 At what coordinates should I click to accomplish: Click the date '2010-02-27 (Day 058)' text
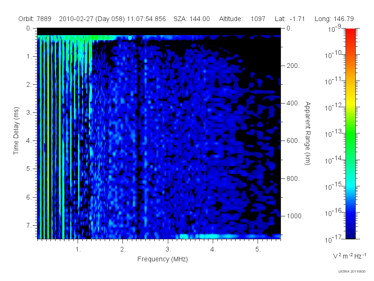pyautogui.click(x=92, y=19)
